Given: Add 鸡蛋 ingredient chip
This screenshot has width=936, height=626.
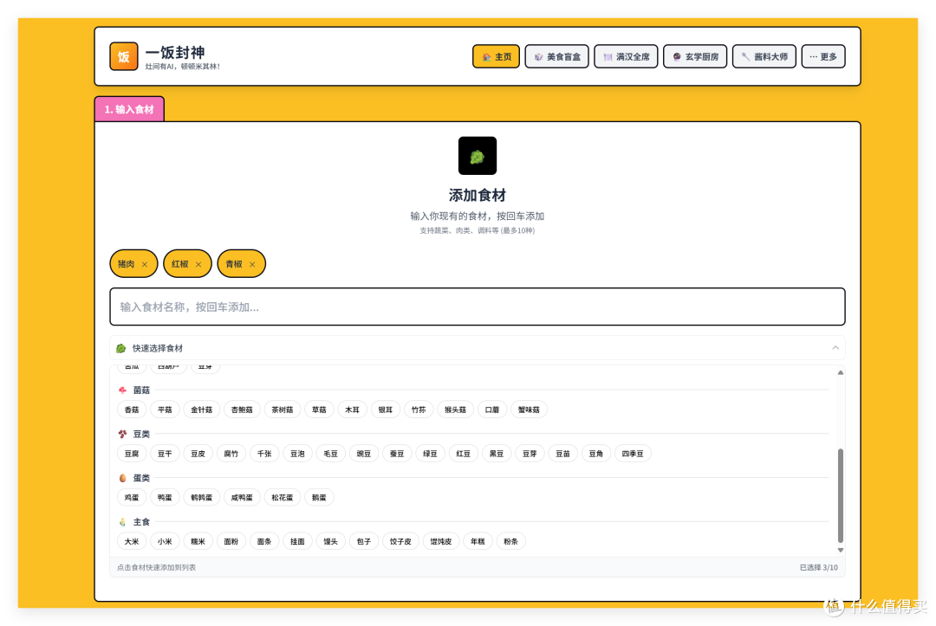Looking at the screenshot, I should coord(132,497).
